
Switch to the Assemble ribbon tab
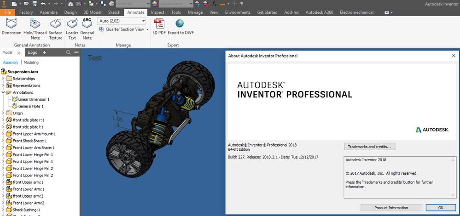[48, 12]
